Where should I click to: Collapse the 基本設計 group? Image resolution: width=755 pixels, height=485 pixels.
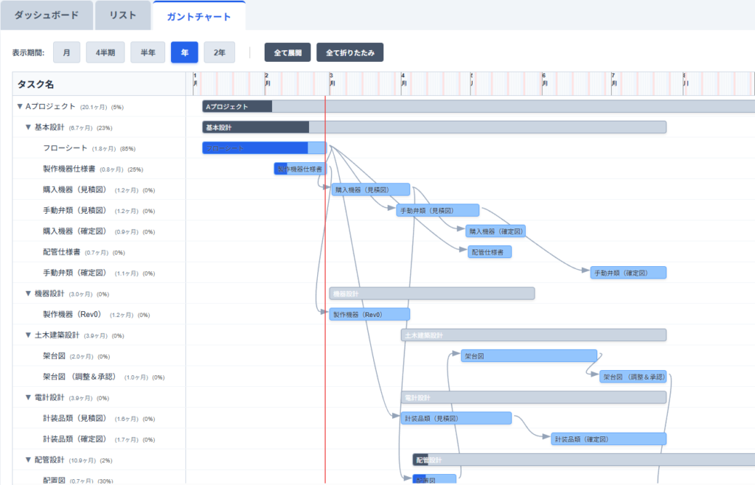click(29, 128)
